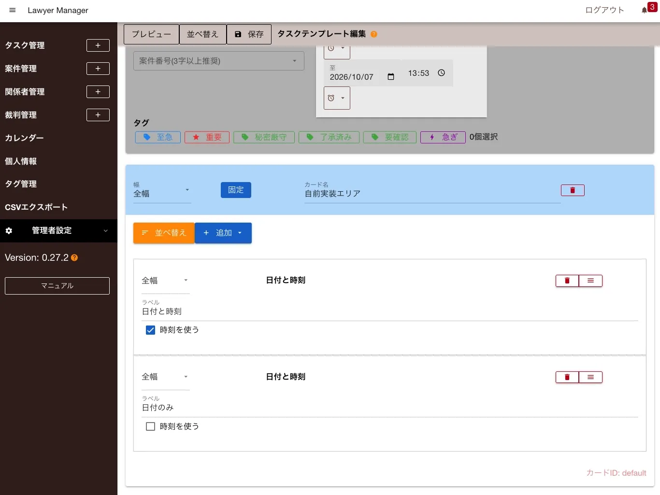This screenshot has height=495, width=660.
Task: Open カレンダー in the sidebar
Action: point(24,138)
